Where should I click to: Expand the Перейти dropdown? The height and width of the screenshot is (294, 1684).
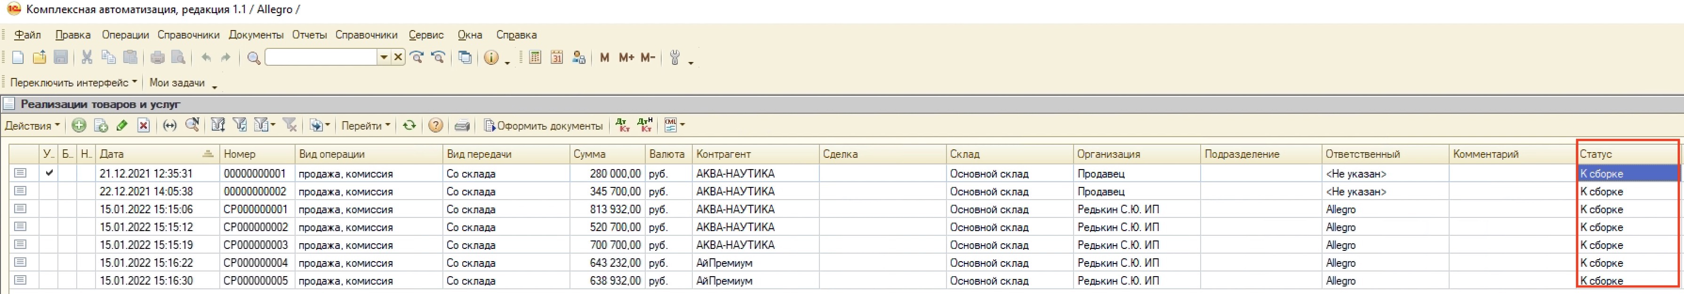(365, 126)
